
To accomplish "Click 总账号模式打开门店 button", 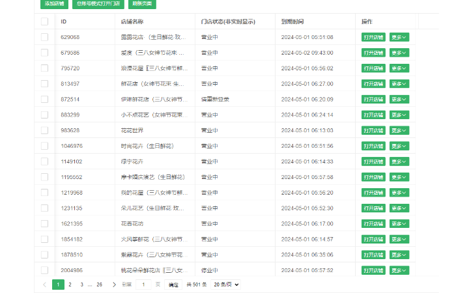I will 98,4.
